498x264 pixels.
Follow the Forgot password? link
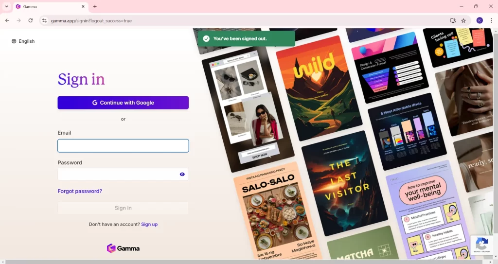click(80, 191)
